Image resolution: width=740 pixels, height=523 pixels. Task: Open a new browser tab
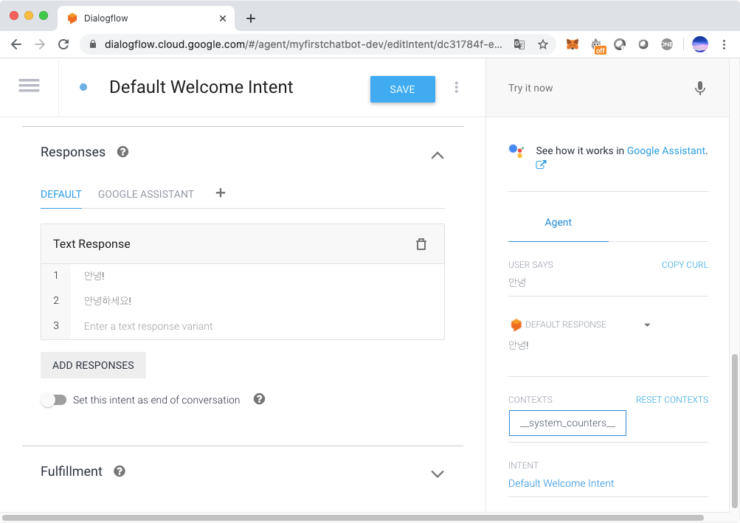251,18
